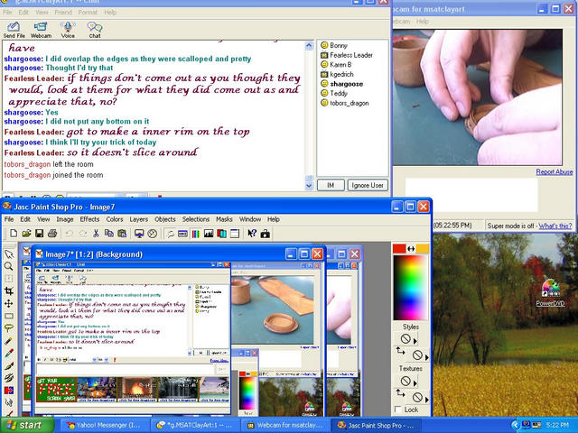
Task: Click the Full Screen Preview monitor icon
Action: pyautogui.click(x=139, y=234)
